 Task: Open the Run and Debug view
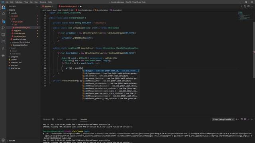[3, 28]
